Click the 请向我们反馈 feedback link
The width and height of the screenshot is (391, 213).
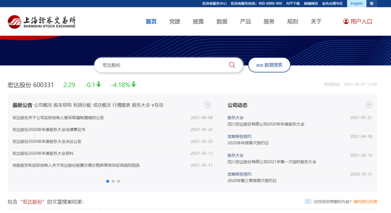point(365,201)
